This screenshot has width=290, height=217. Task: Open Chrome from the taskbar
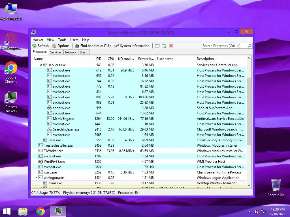(x=40, y=211)
